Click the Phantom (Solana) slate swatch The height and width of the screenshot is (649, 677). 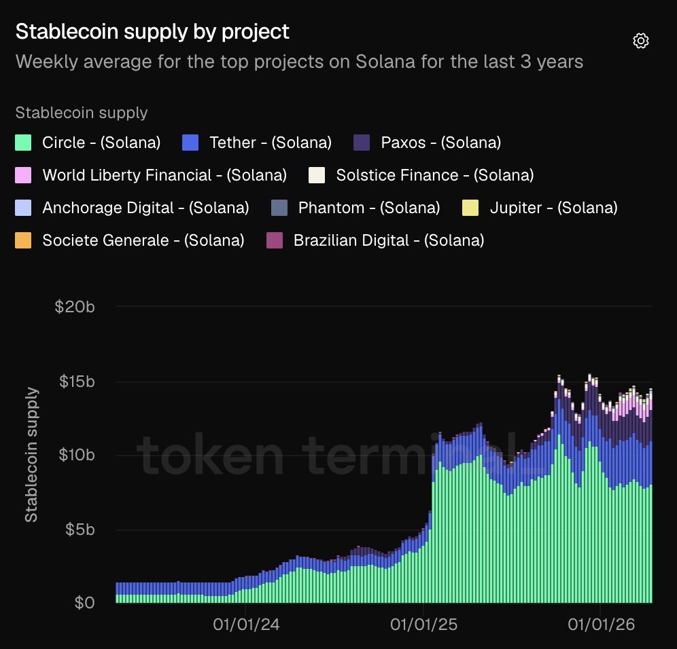[x=279, y=208]
